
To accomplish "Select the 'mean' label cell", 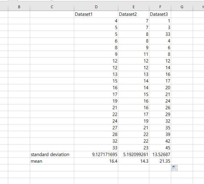I will pos(52,161).
